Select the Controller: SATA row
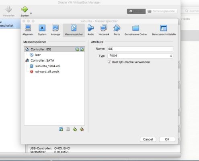This screenshot has height=161, width=199. pos(54,60)
